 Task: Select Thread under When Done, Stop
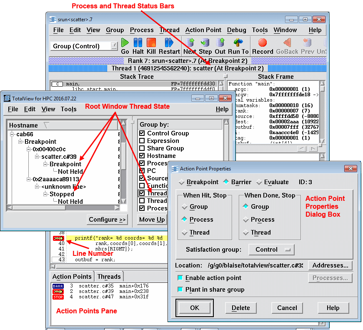tap(246, 232)
